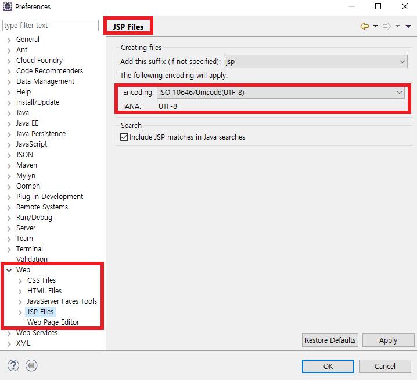The image size is (417, 380).
Task: Select JavaScript in the tree
Action: coord(31,144)
